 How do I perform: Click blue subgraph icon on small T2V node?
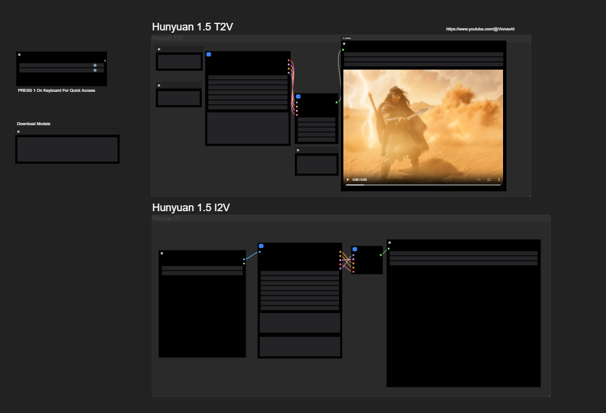[x=298, y=97]
